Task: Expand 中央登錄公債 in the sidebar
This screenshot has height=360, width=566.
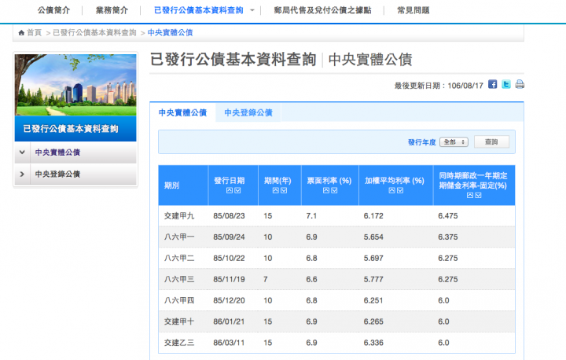Action: (x=22, y=174)
